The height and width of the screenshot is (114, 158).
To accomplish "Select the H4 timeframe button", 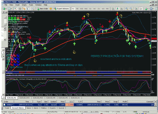I will coord(94,9).
